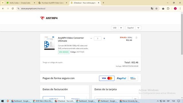Remove product with the trash icon
The image size is (183, 103).
(136, 38)
